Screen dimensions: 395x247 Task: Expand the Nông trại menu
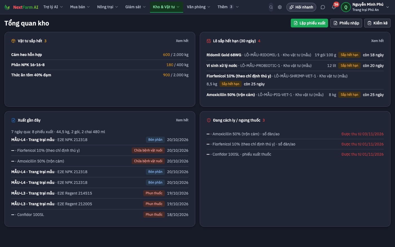point(107,7)
